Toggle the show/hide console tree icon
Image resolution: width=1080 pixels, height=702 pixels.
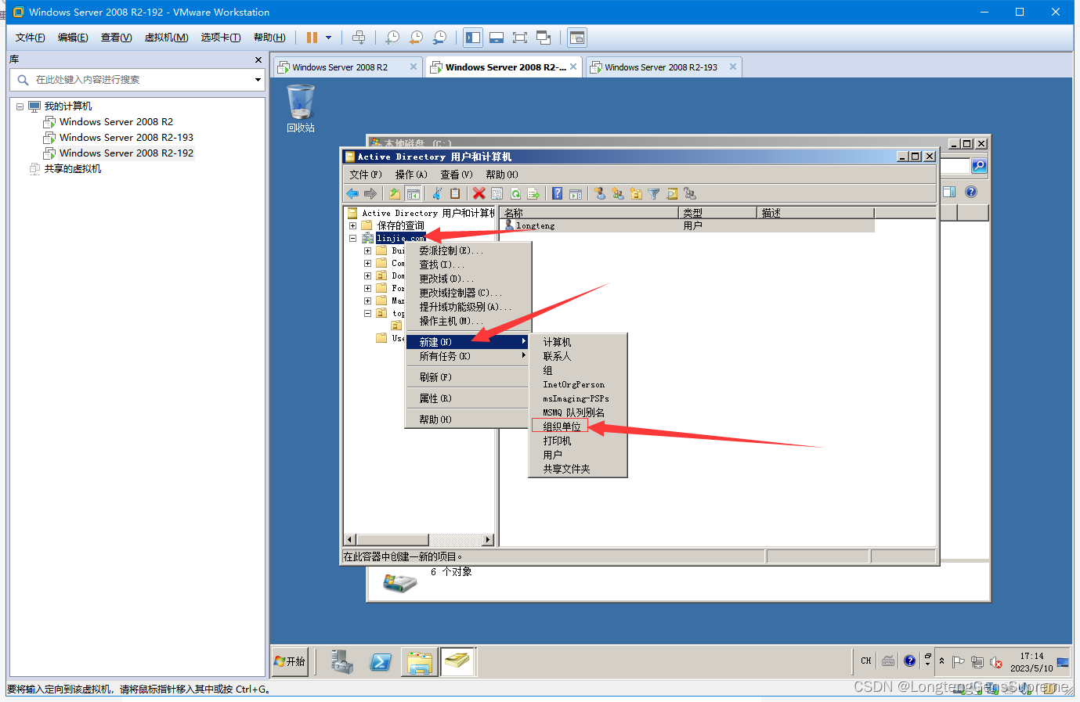coord(414,193)
